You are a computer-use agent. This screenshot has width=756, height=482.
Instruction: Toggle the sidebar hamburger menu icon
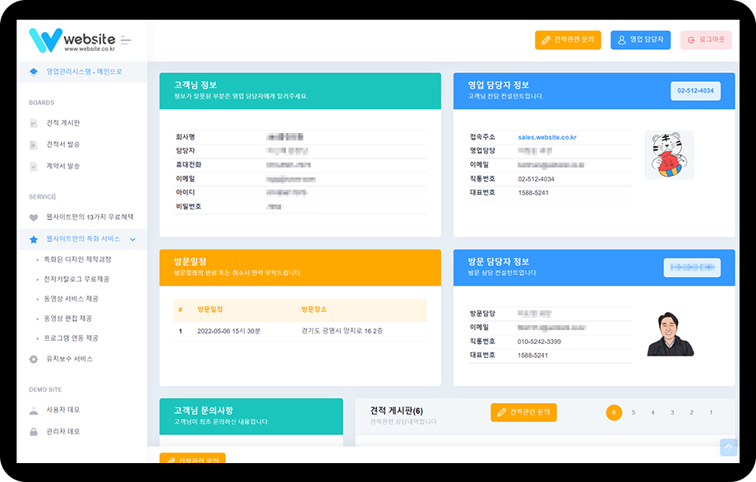pos(126,39)
